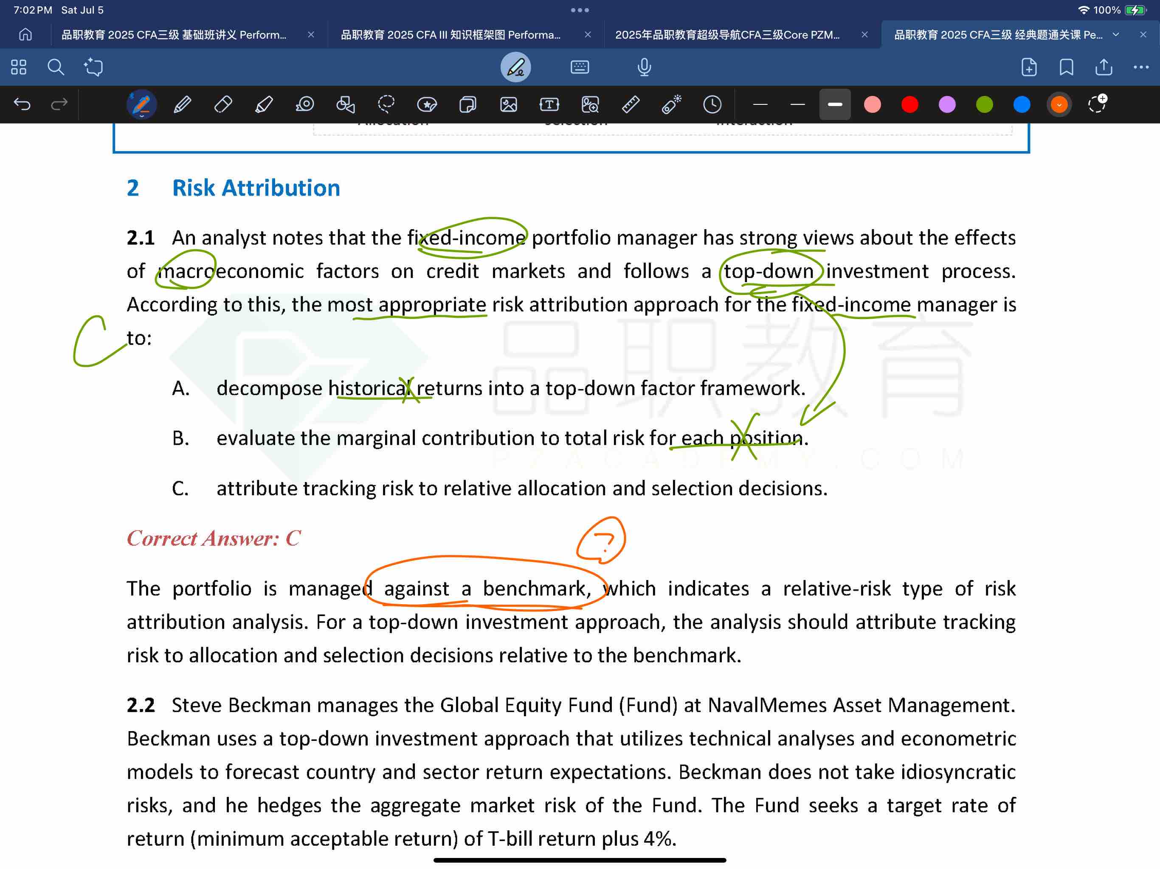The image size is (1160, 869).
Task: Switch to keyboard typing mode
Action: coord(580,67)
